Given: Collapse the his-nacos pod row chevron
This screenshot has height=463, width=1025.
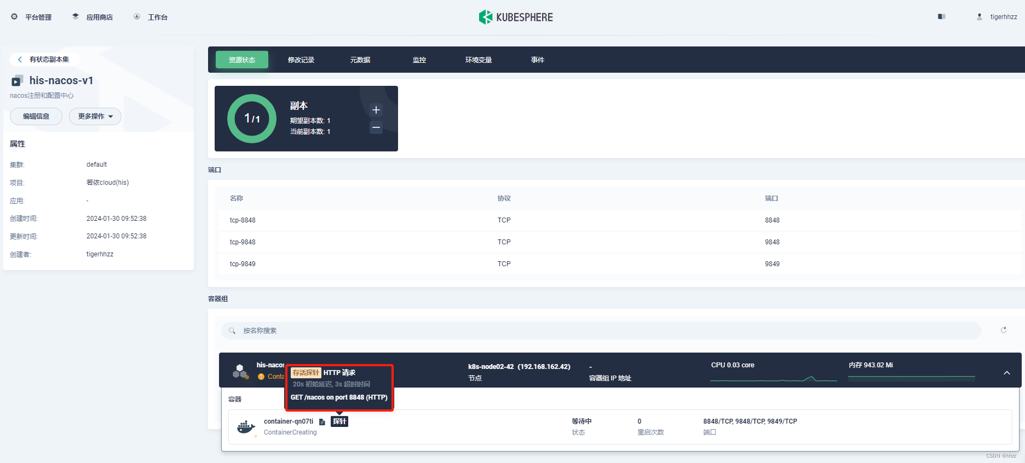Looking at the screenshot, I should pyautogui.click(x=1007, y=373).
